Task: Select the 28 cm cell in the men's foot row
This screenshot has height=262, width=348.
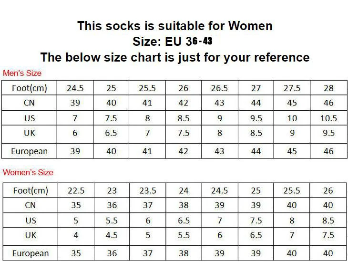Action: pos(328,88)
